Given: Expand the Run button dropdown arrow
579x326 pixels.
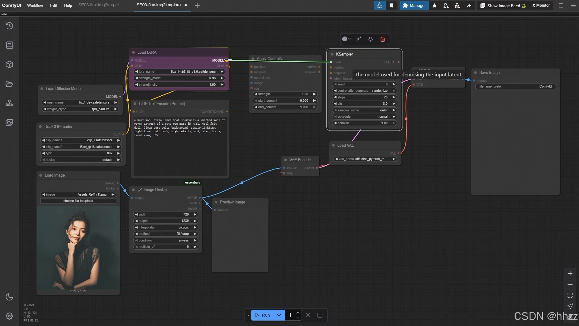Looking at the screenshot, I should click(x=279, y=315).
